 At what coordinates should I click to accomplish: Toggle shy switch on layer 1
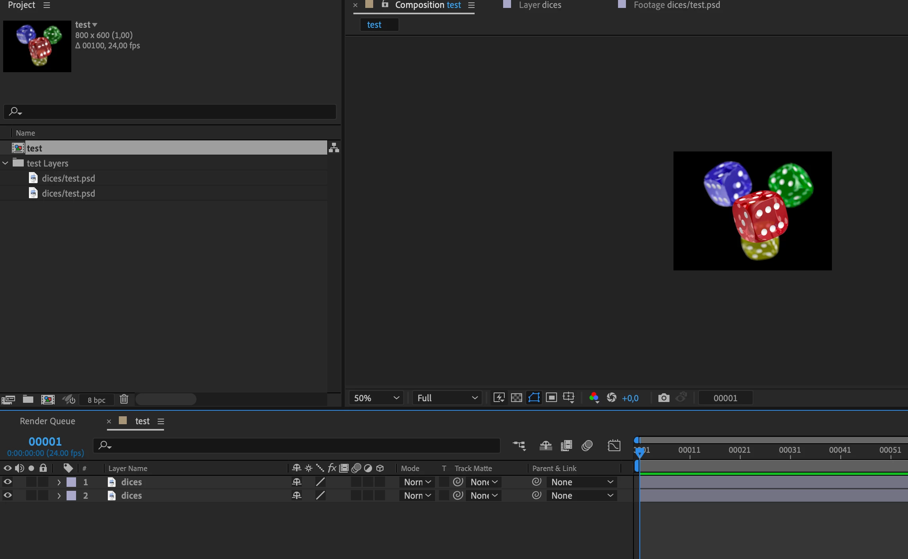pyautogui.click(x=296, y=482)
